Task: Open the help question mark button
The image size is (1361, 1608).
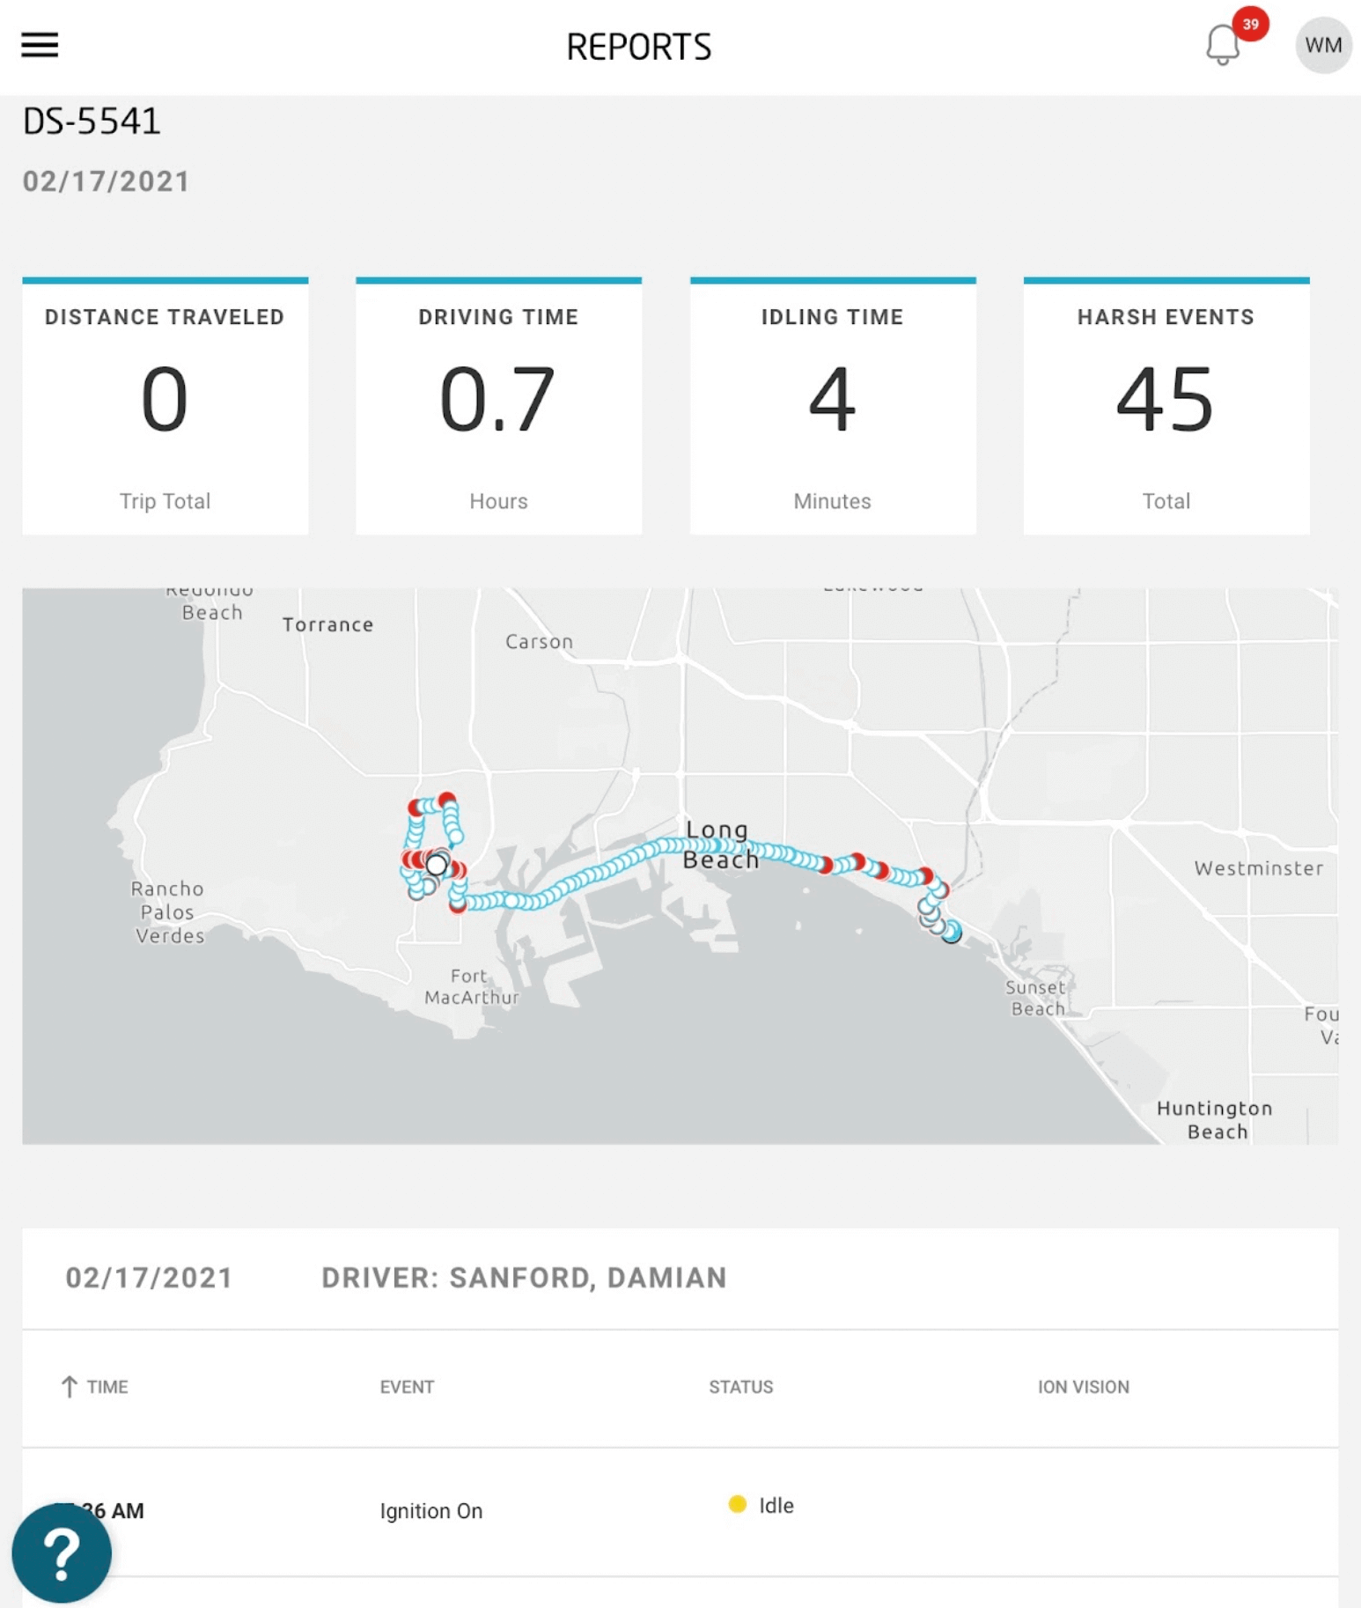Action: [62, 1553]
